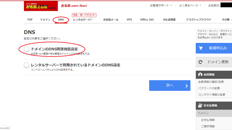232x130 pixels.
Task: Click the お支払情報 section header
Action: pyautogui.click(x=214, y=105)
